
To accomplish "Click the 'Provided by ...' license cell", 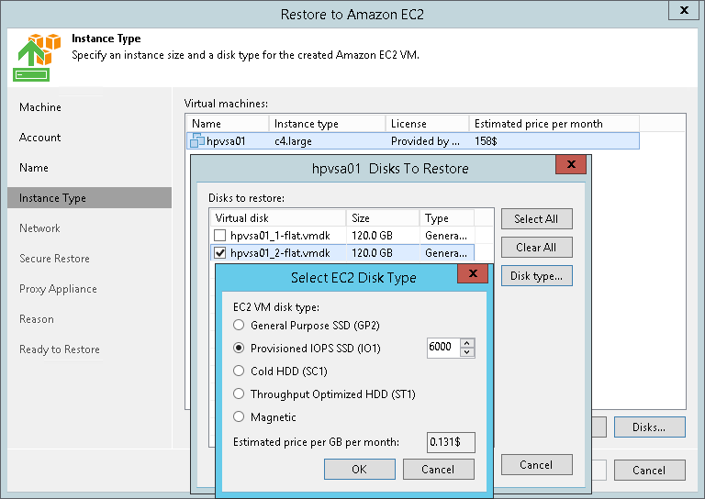I will [x=425, y=141].
